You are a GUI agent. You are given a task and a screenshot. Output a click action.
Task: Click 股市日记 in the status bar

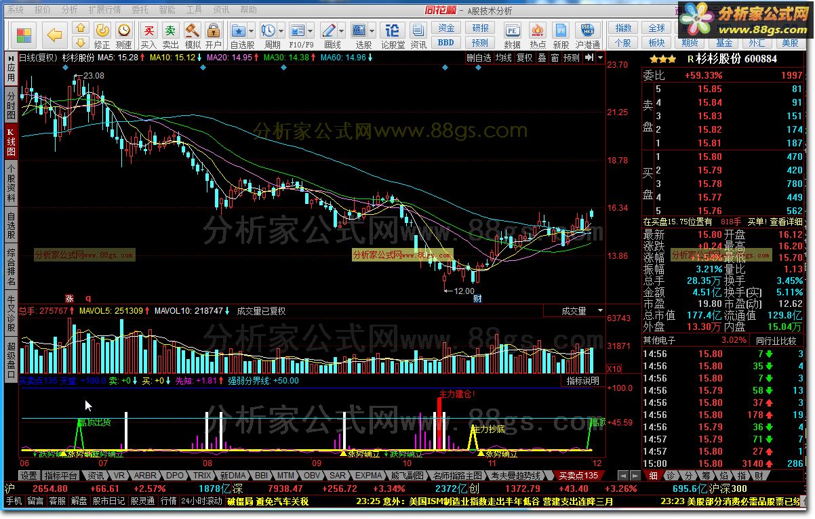click(108, 501)
